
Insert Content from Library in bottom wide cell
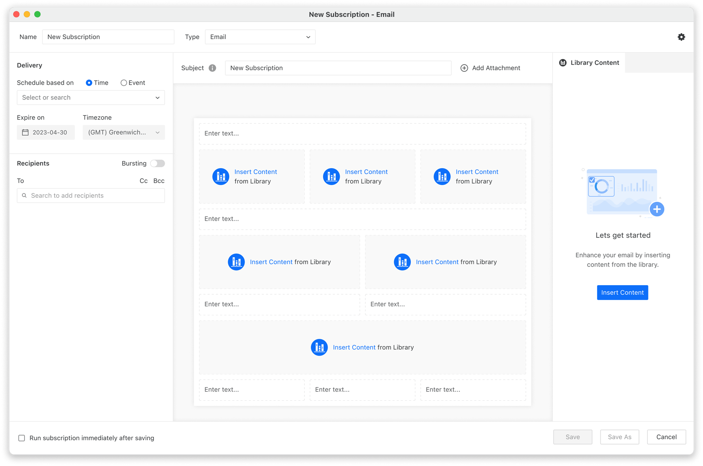click(354, 347)
